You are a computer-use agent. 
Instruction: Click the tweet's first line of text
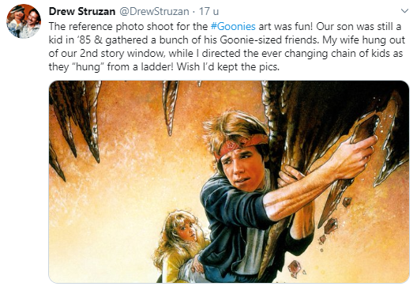click(225, 27)
